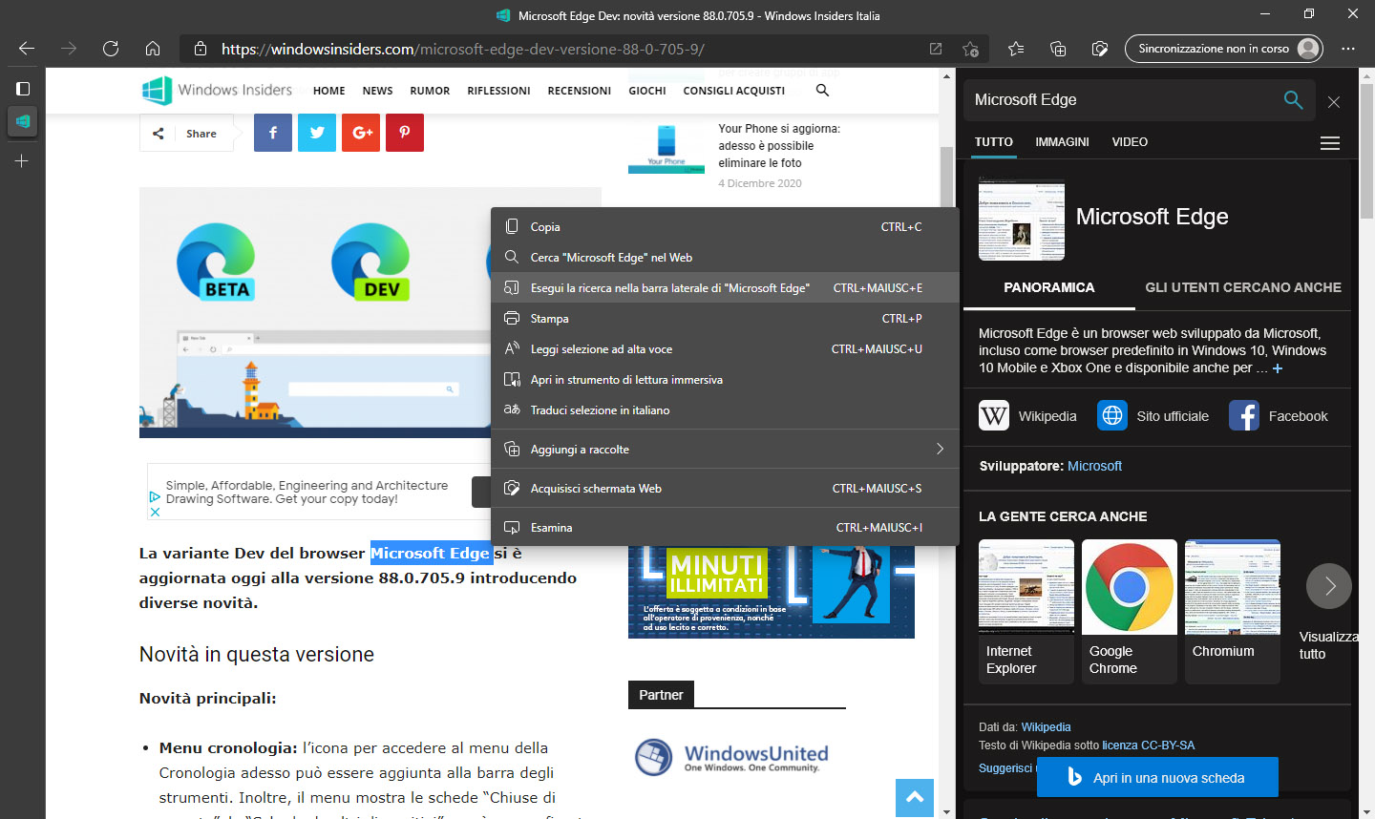This screenshot has width=1375, height=819.
Task: Open the CONSIGLI ACQUISTI navigation item
Action: (x=734, y=91)
